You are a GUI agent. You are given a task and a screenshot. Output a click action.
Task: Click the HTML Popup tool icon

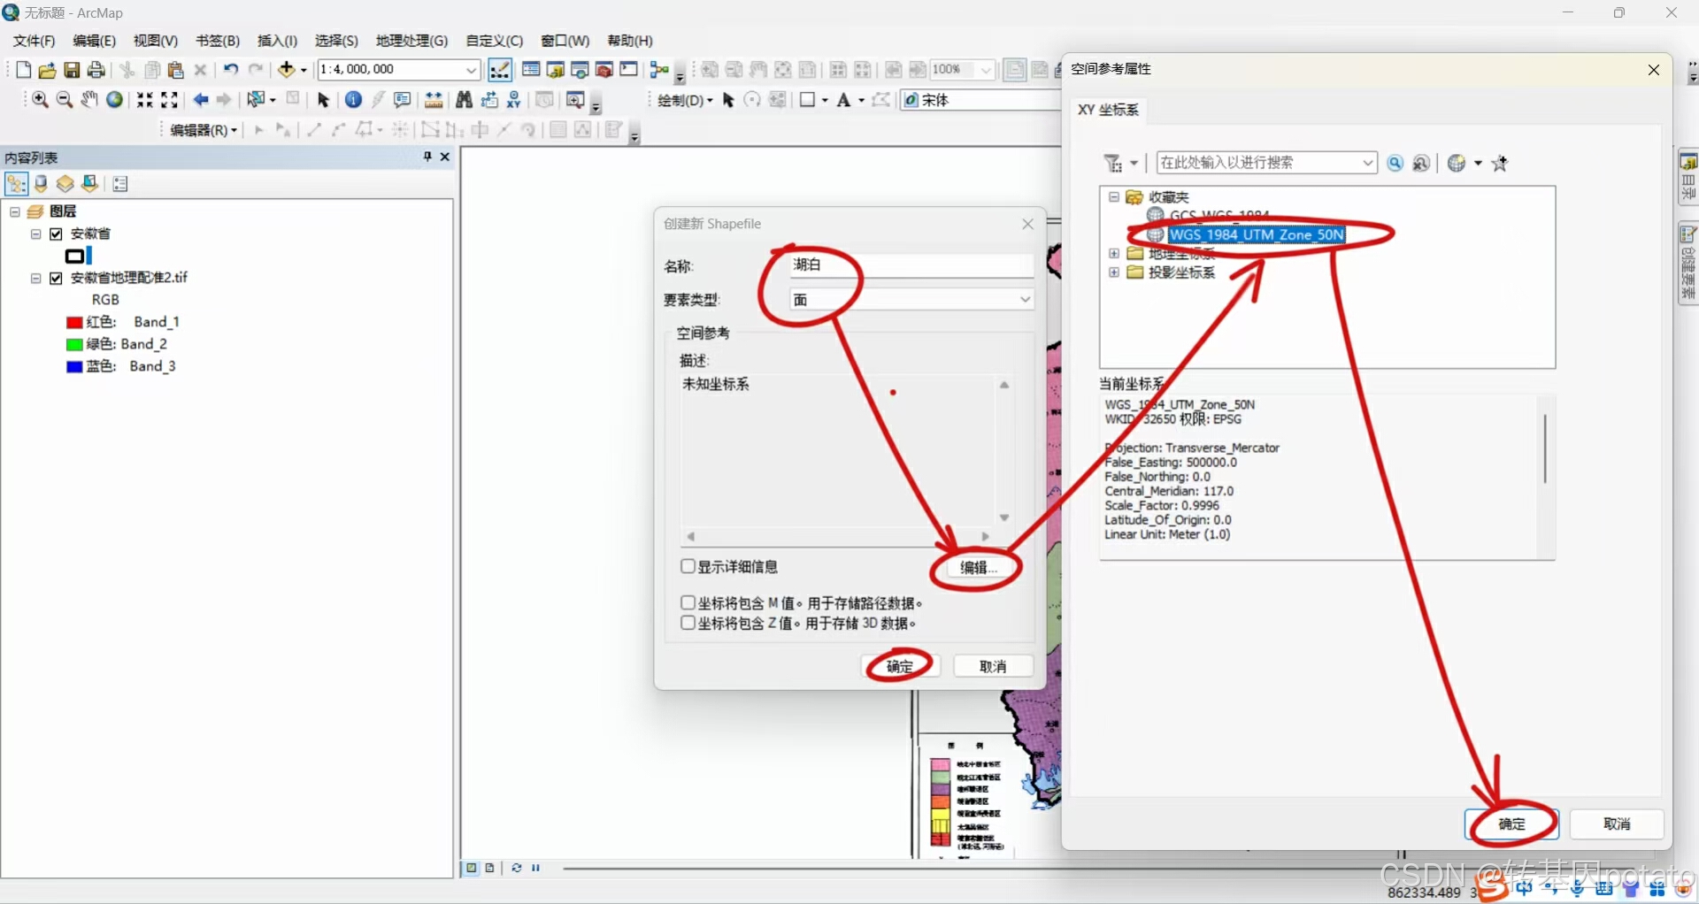402,100
